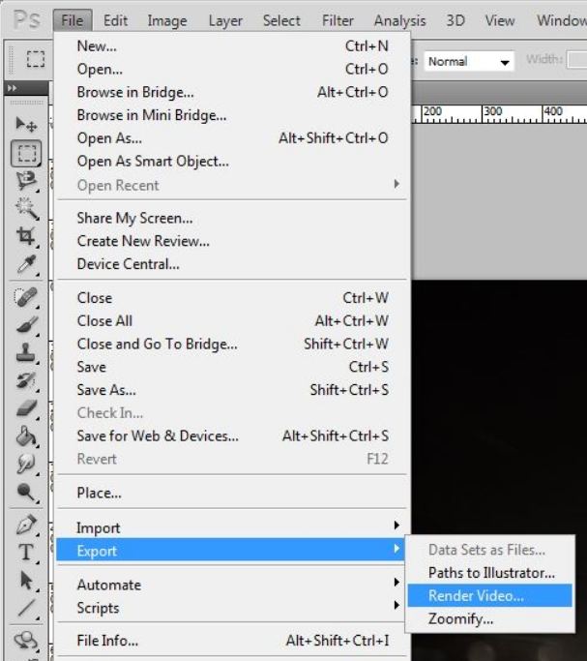Select the Paint Bucket tool

pos(26,436)
